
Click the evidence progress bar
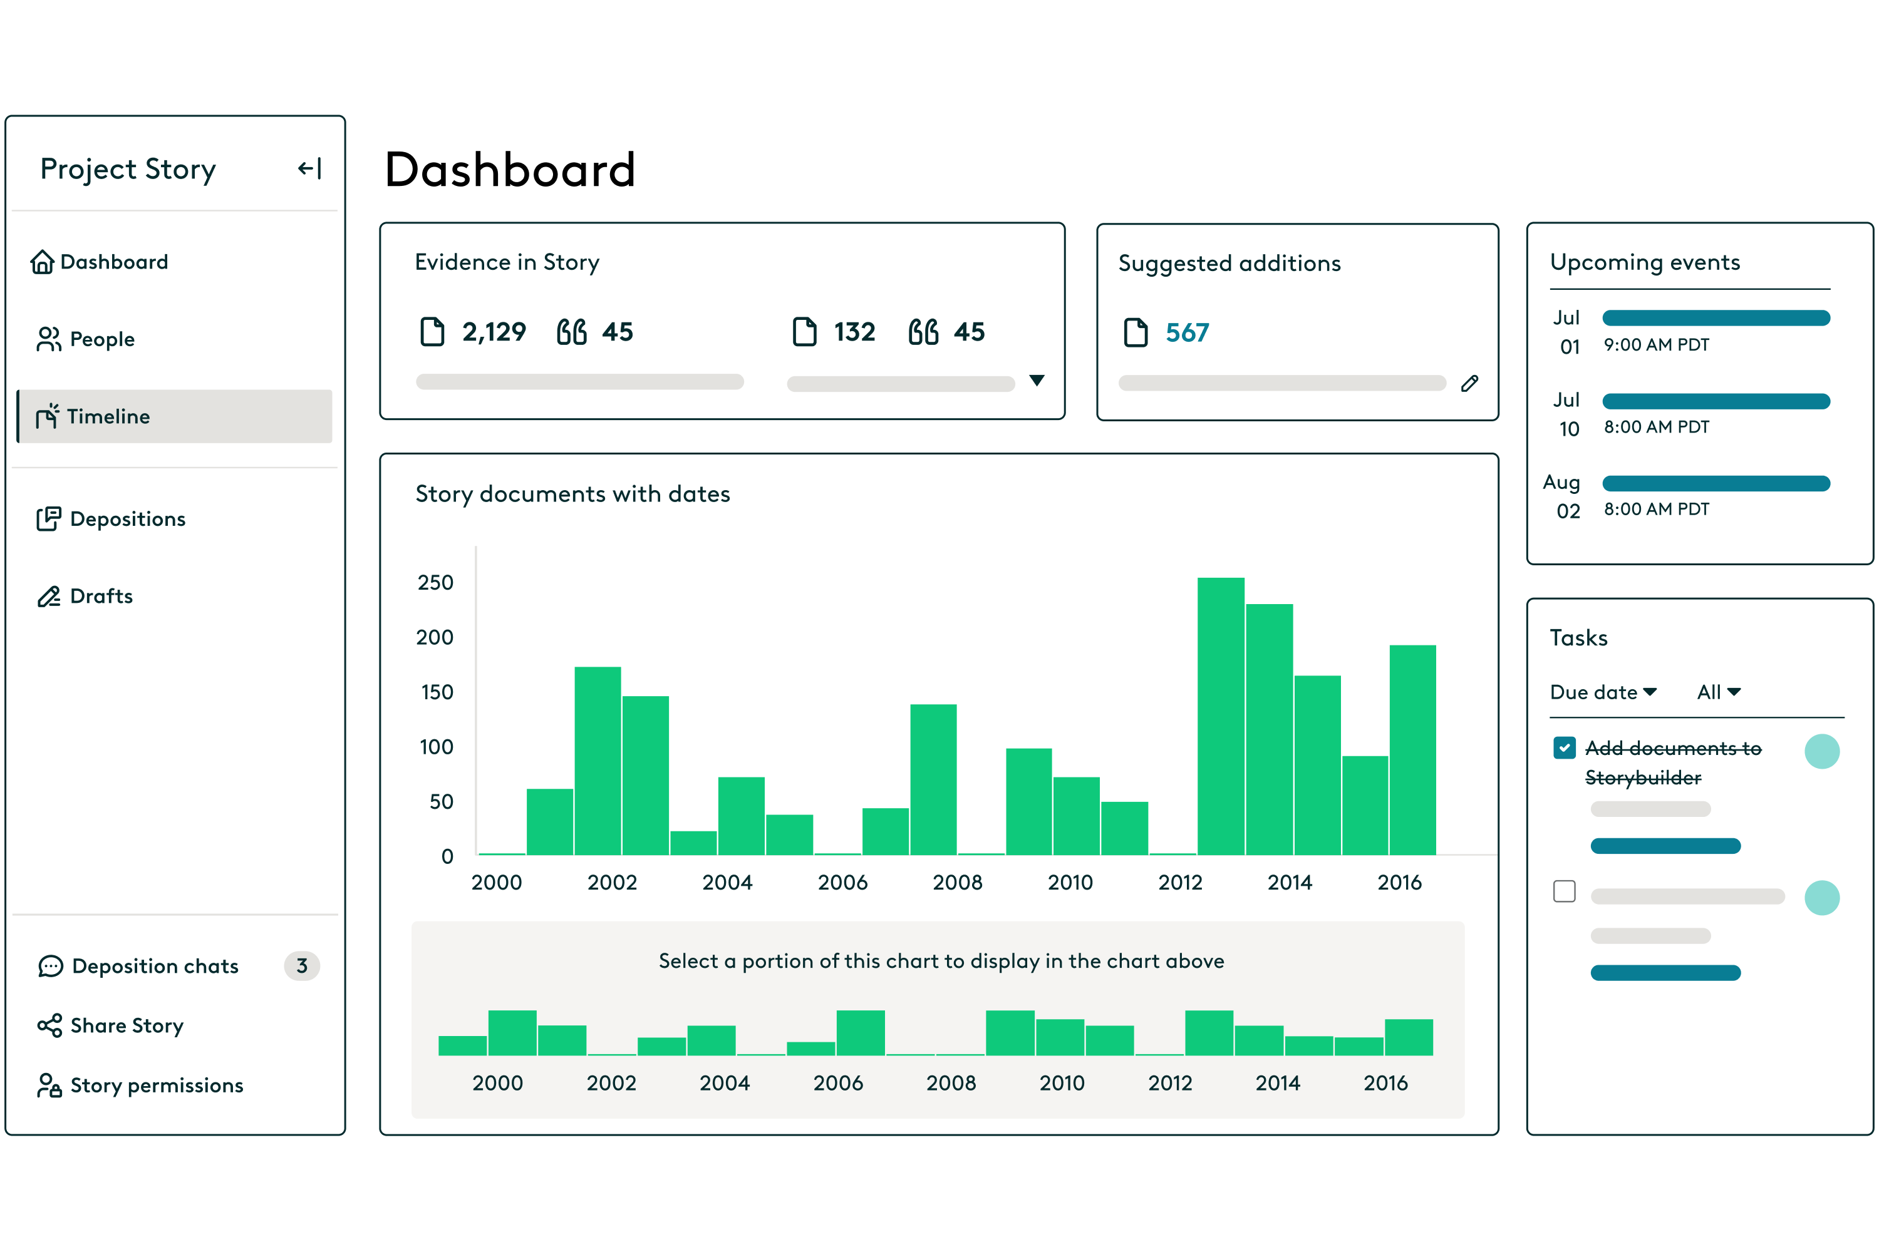click(x=578, y=382)
